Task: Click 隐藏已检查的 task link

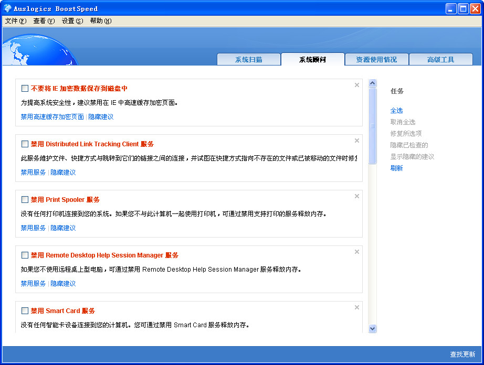Action: [x=409, y=145]
